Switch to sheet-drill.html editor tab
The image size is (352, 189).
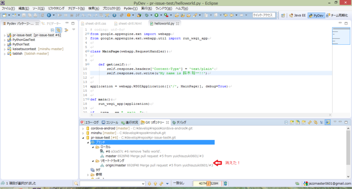pos(128,24)
